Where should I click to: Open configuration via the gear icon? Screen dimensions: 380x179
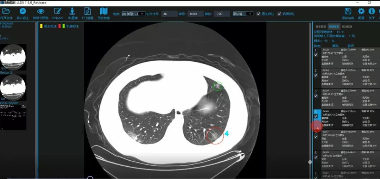(361, 11)
